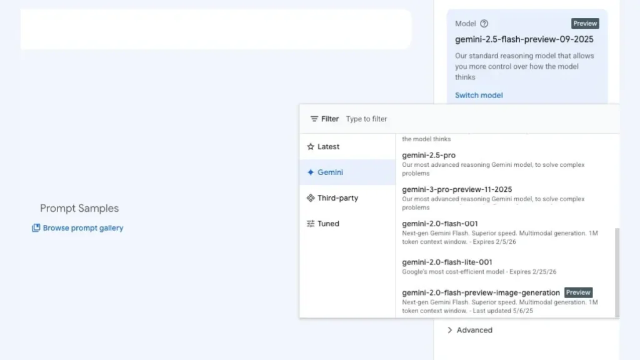Expand the Advanced section chevron
The image size is (640, 360).
click(449, 330)
